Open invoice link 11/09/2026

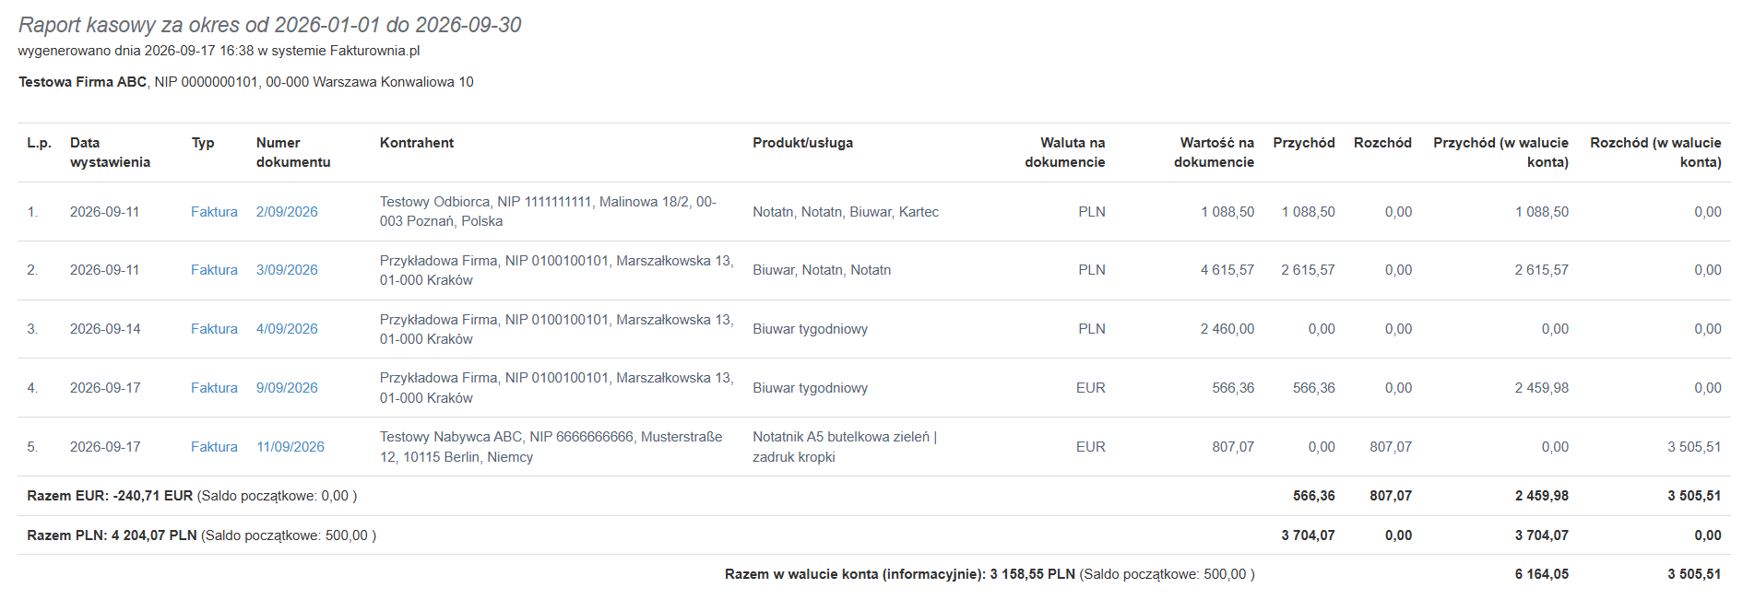click(x=290, y=447)
